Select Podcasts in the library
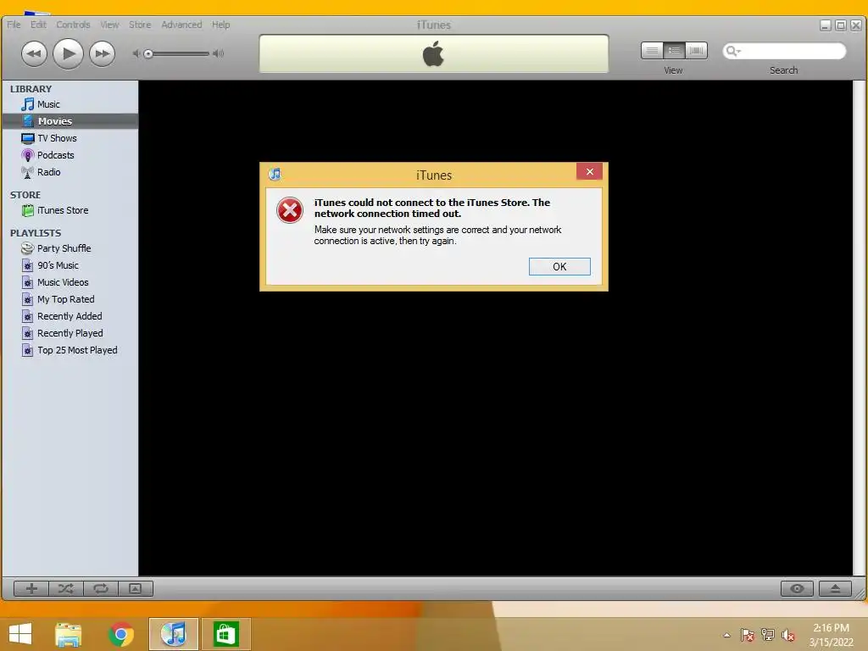The image size is (868, 651). tap(70, 155)
